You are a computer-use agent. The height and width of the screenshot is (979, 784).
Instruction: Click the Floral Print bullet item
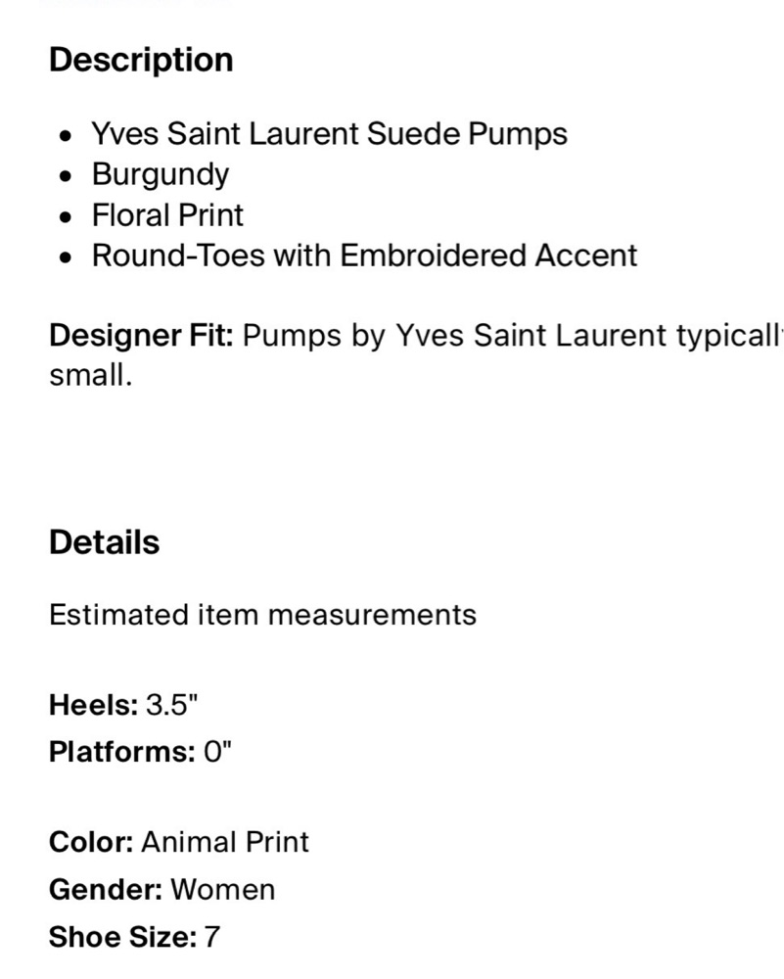coord(167,215)
